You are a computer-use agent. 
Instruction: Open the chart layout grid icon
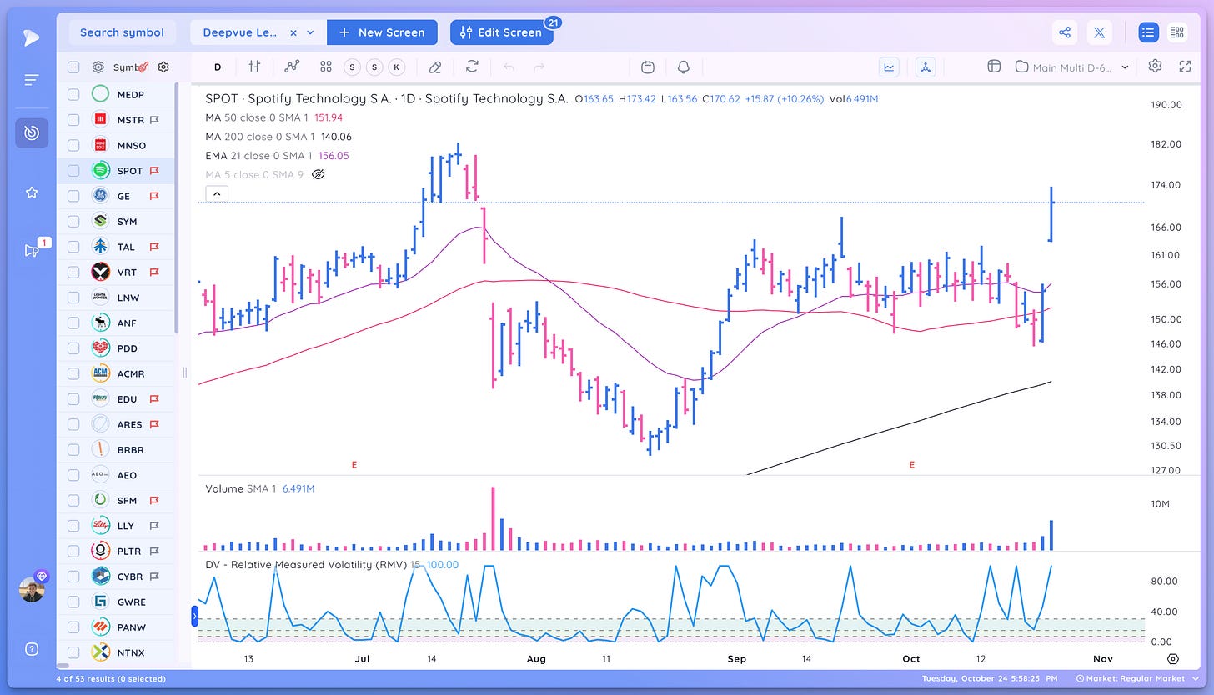pyautogui.click(x=994, y=67)
